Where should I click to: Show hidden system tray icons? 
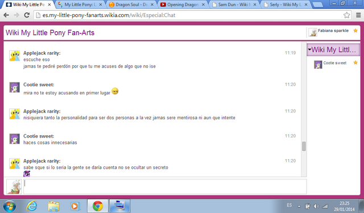299,206
